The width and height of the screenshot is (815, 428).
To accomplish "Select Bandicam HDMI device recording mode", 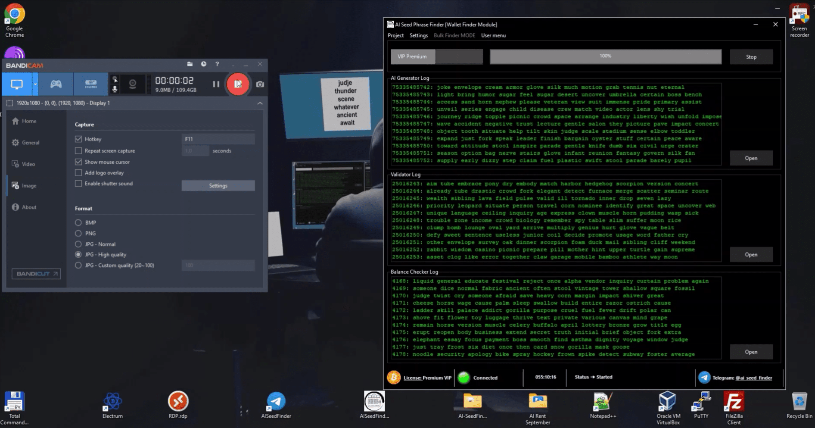I will pos(91,84).
